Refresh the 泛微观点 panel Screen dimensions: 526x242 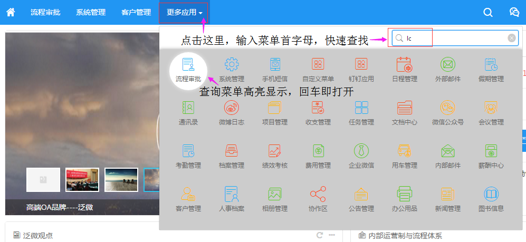(x=320, y=235)
